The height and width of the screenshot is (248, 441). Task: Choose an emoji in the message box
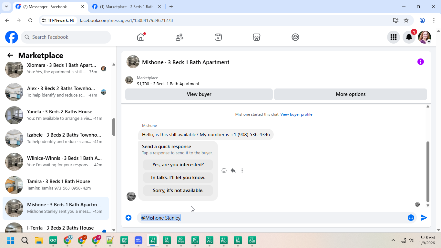point(411,218)
